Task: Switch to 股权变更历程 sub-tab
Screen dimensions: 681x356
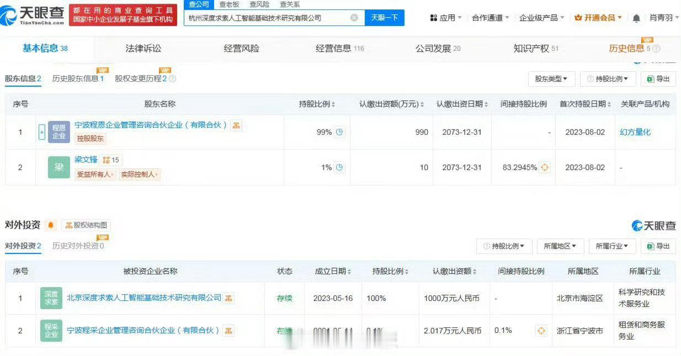Action: [141, 79]
